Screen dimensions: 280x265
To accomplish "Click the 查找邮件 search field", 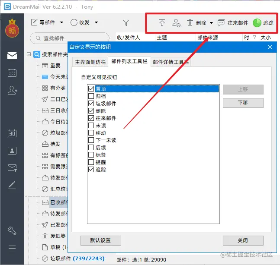I will [x=70, y=38].
